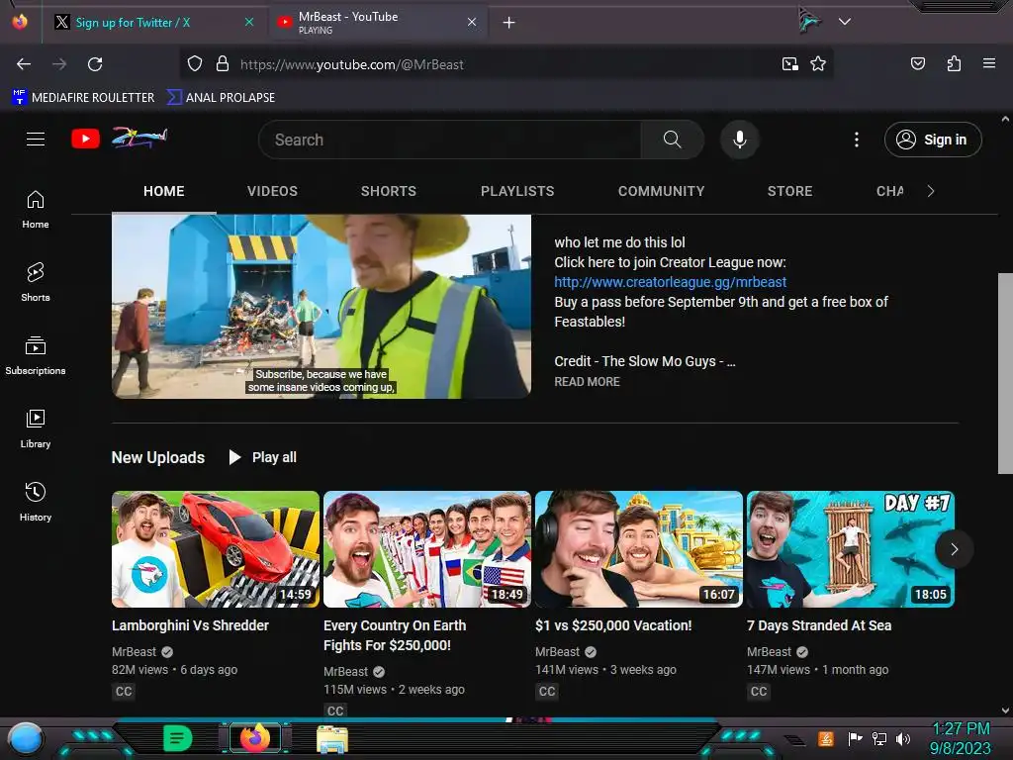The width and height of the screenshot is (1013, 760).
Task: Open picture-in-picture icon in address bar
Action: (789, 64)
